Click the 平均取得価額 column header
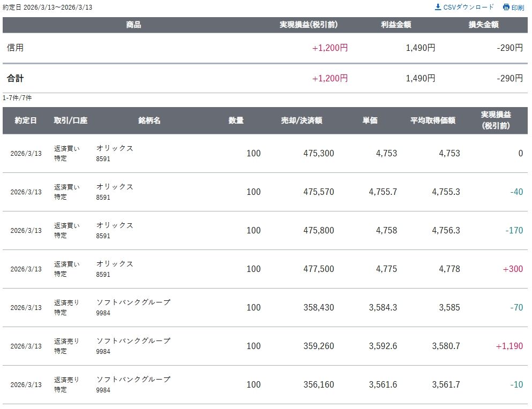Viewport: 532px width, 409px height. tap(433, 120)
